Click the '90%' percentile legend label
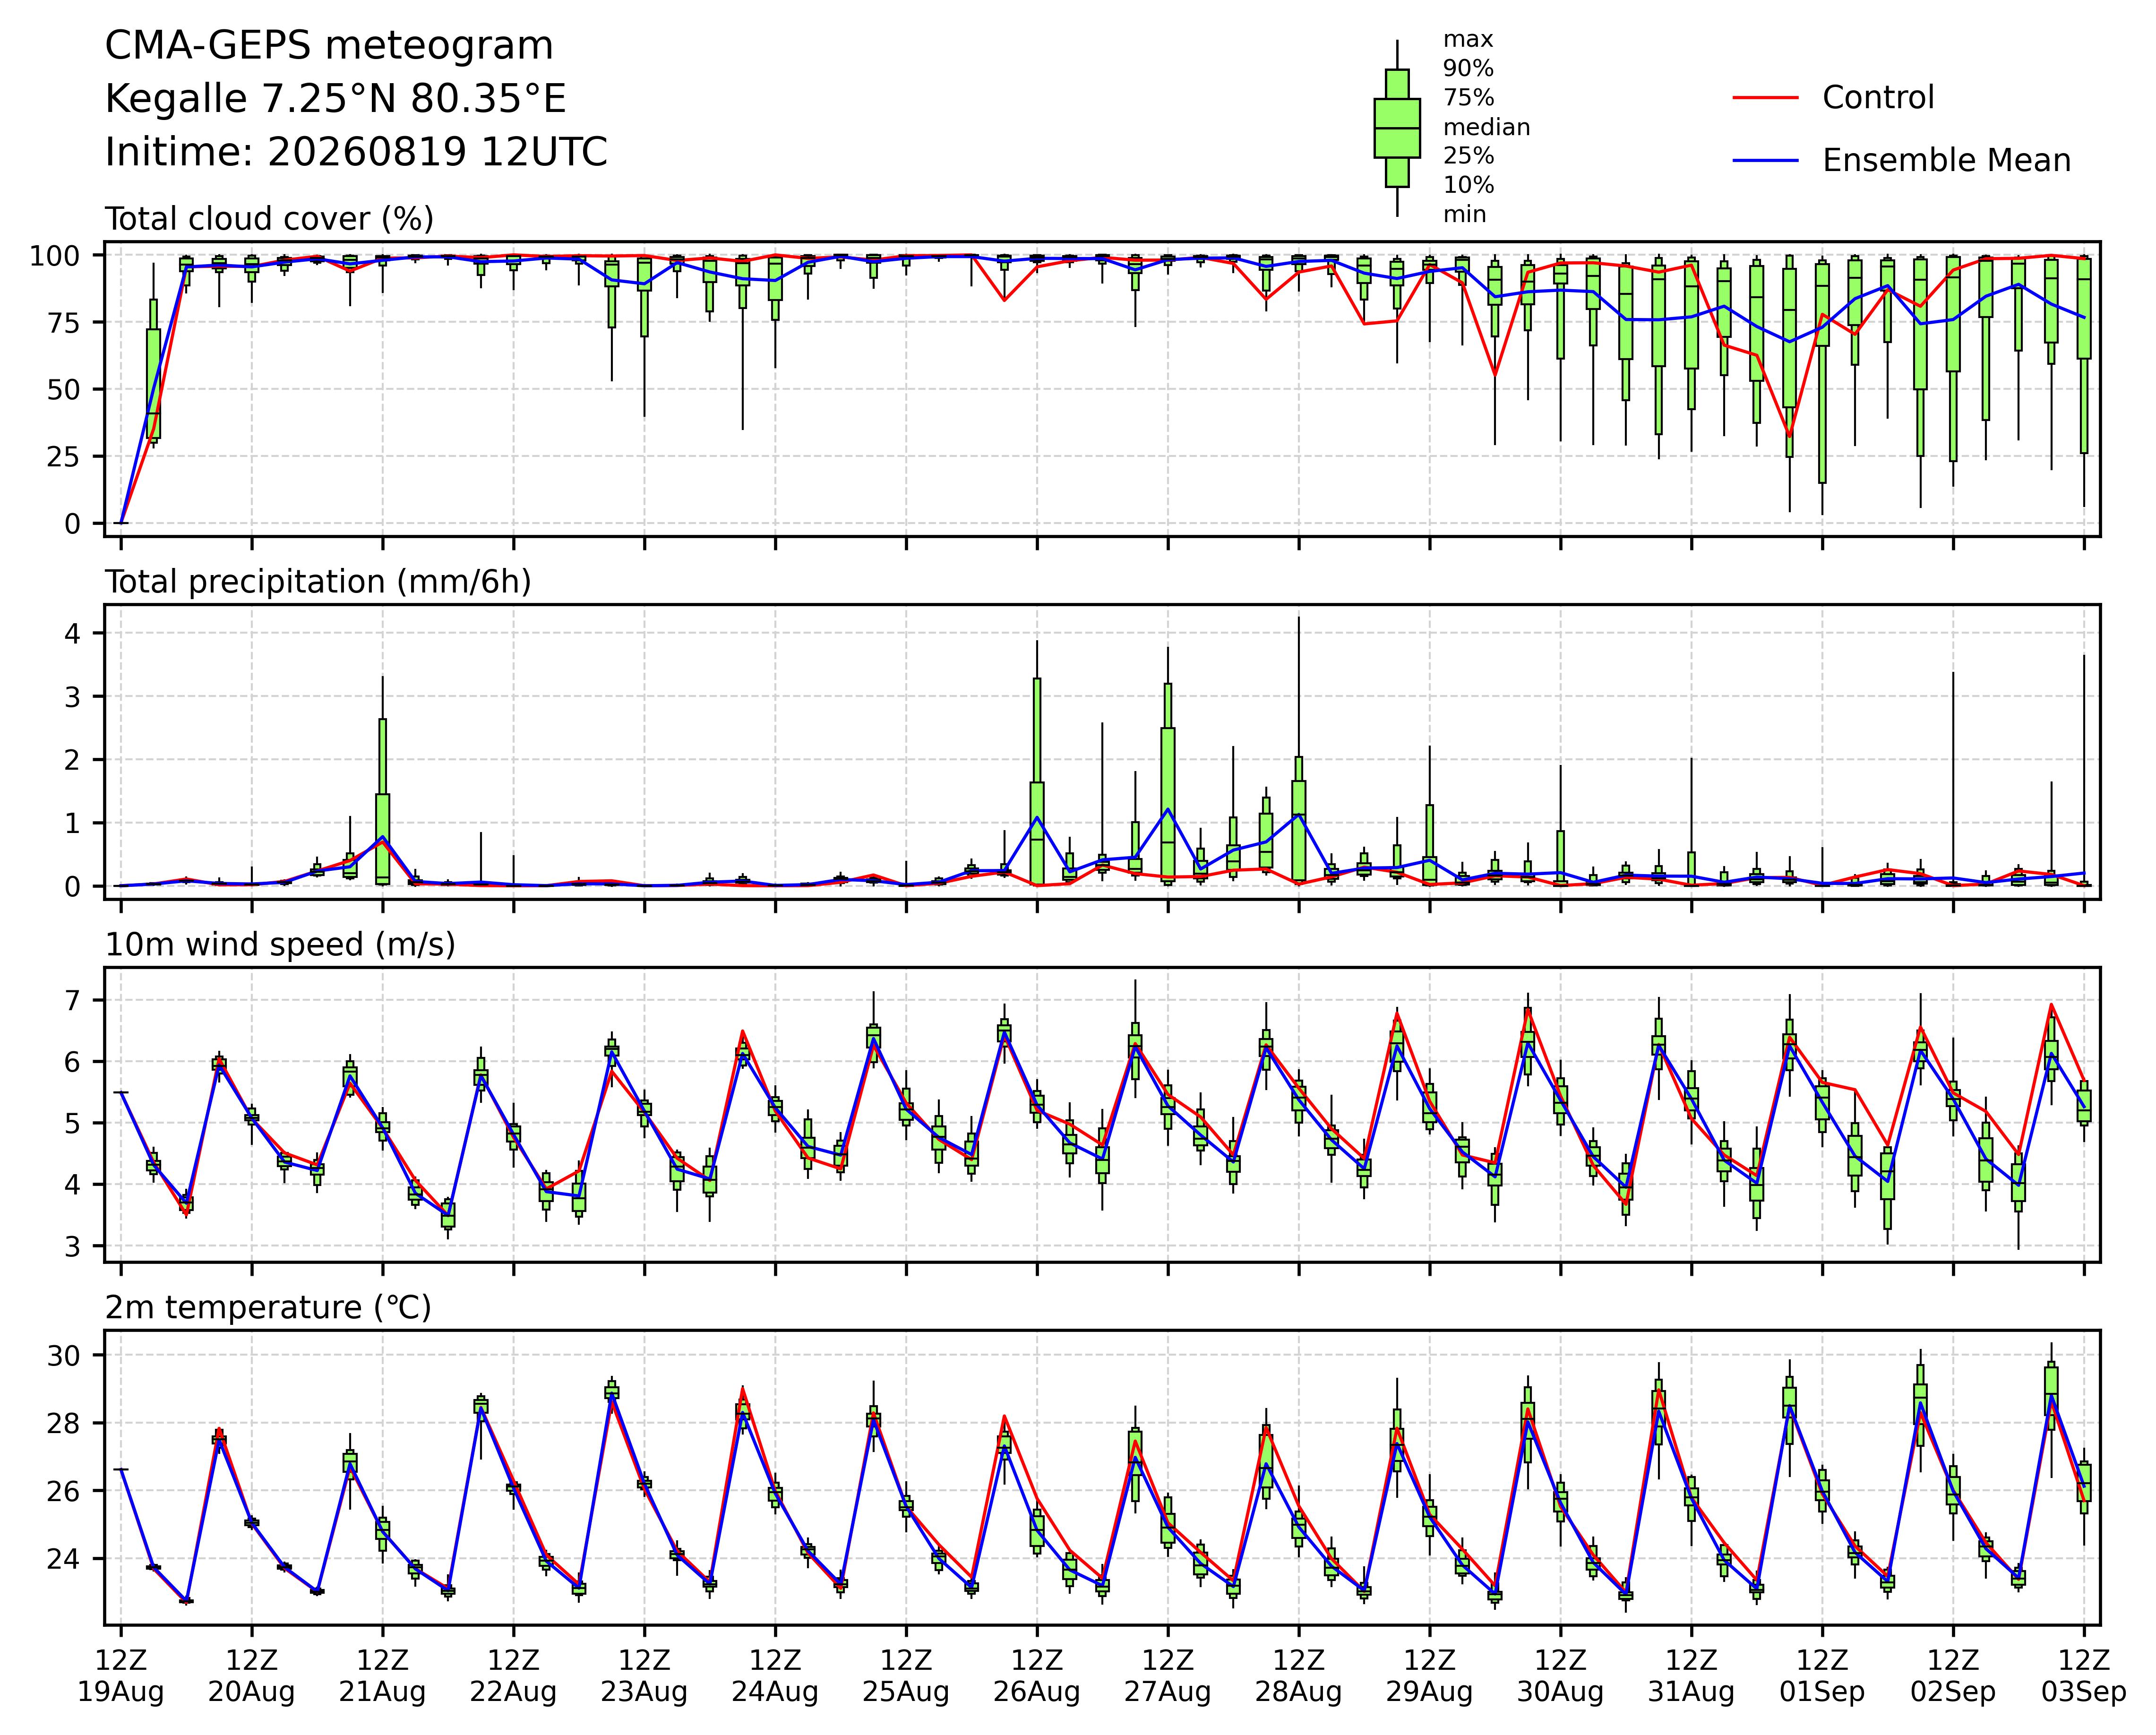Screen dimensions: 2156x1735 1468,69
